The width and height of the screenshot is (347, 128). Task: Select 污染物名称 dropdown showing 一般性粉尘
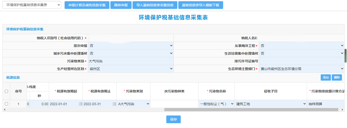[x=217, y=104]
